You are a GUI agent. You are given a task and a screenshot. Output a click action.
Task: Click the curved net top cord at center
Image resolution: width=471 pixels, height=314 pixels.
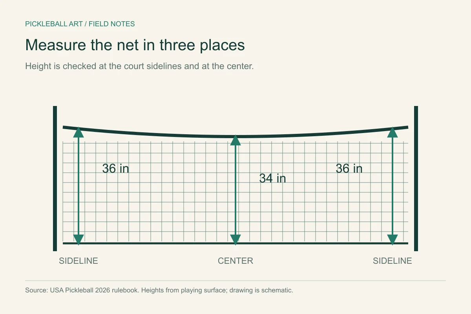tap(235, 137)
